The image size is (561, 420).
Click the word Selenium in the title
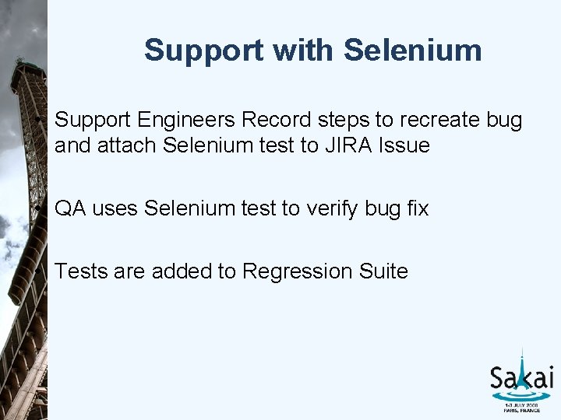[x=412, y=50]
